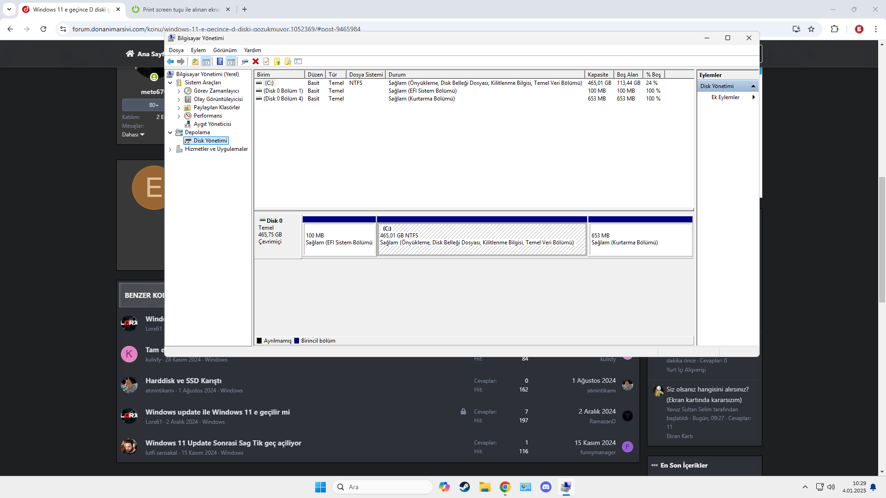
Task: Close the Windows 11 e geçince D diski tab
Action: pos(118,9)
